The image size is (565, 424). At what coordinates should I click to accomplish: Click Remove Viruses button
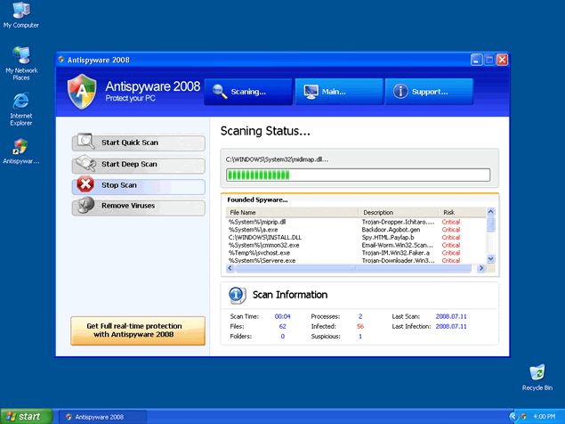click(138, 207)
